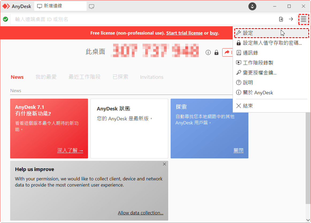Viewport: 311px width, 223px height.
Task: Click the green connection status icon
Action: [x=5, y=19]
